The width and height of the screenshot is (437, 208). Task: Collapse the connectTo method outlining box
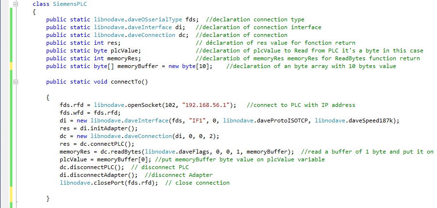click(16, 82)
